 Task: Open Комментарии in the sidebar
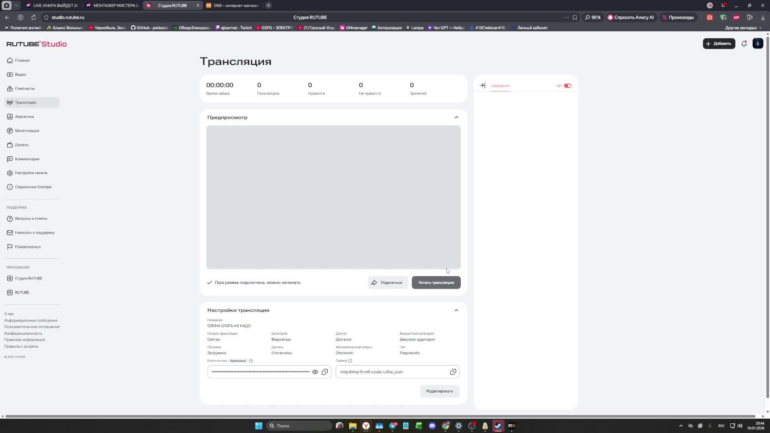23,159
